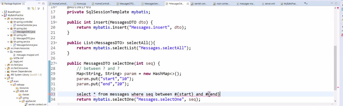Select the webapp folder in tree
The image size is (343, 106).
(20, 85)
